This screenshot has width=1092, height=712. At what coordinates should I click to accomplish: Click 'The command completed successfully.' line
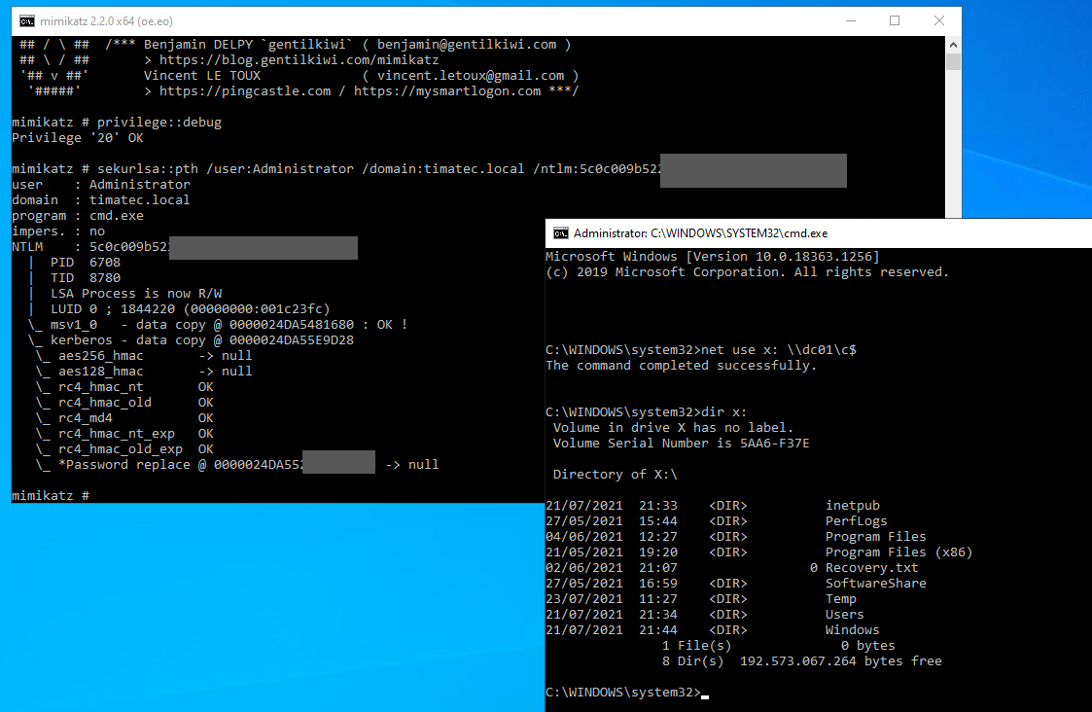(x=681, y=366)
